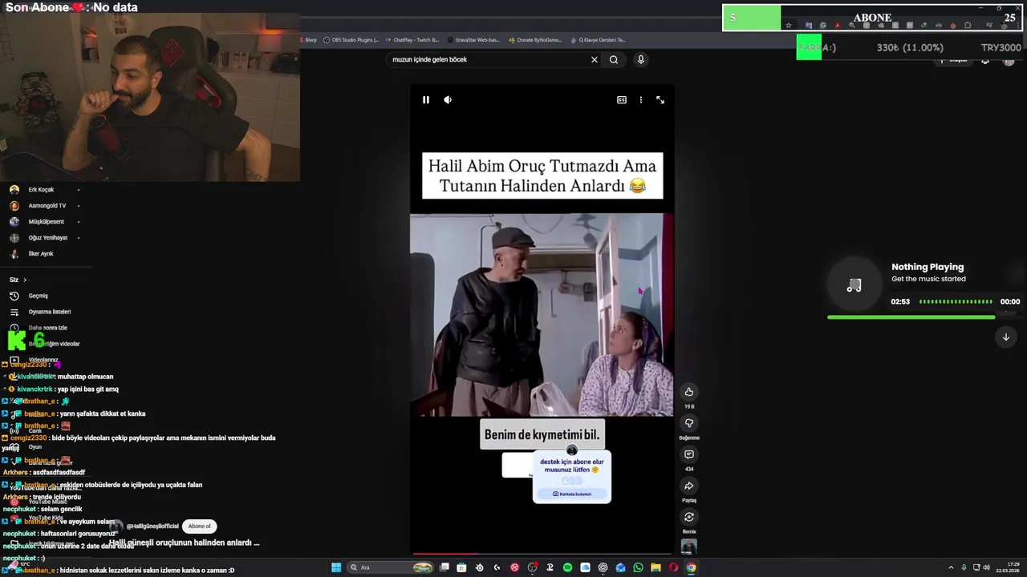This screenshot has width=1027, height=577.
Task: Go to next Short with down arrow
Action: click(1005, 337)
